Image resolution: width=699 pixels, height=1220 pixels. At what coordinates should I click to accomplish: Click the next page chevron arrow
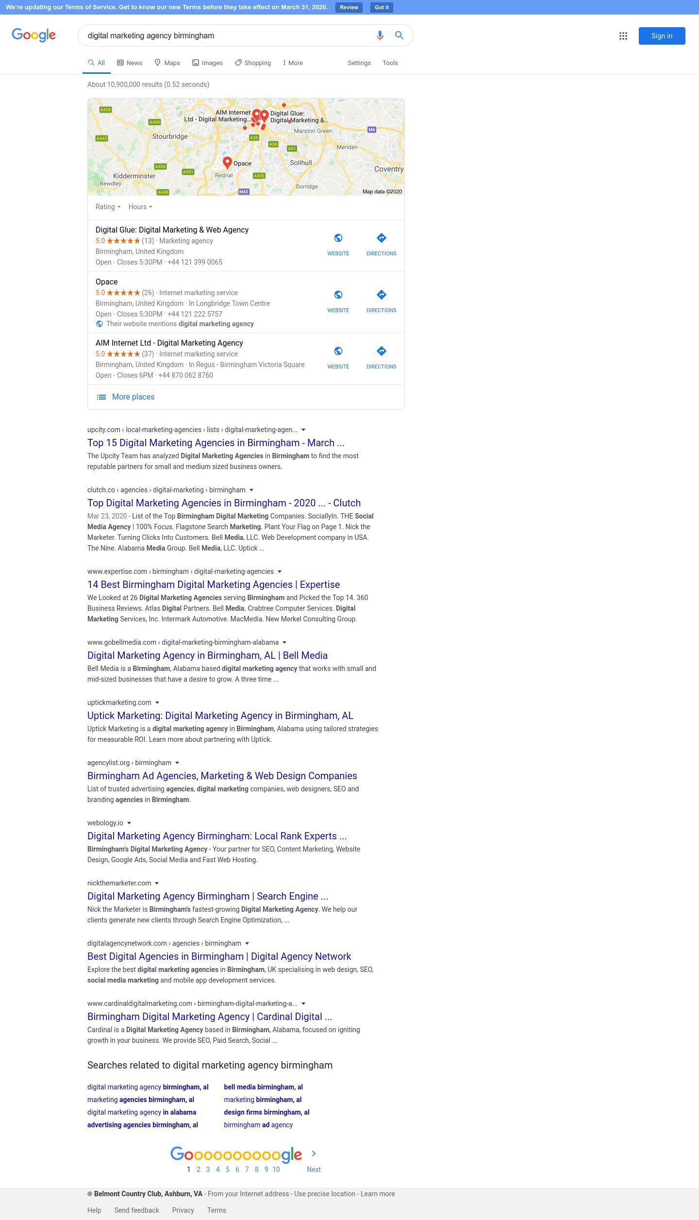314,1153
